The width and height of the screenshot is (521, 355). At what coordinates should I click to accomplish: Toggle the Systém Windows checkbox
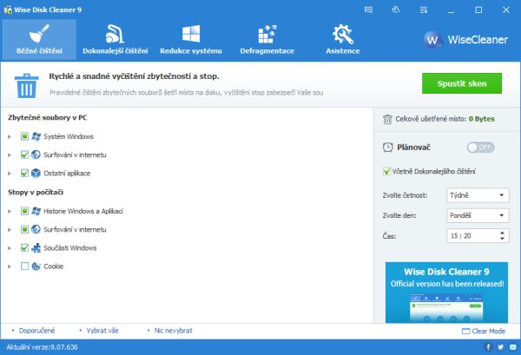24,136
